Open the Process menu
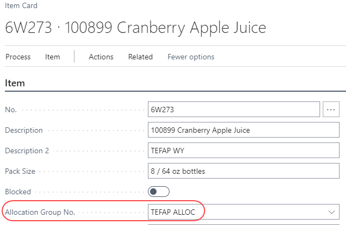 pyautogui.click(x=18, y=57)
